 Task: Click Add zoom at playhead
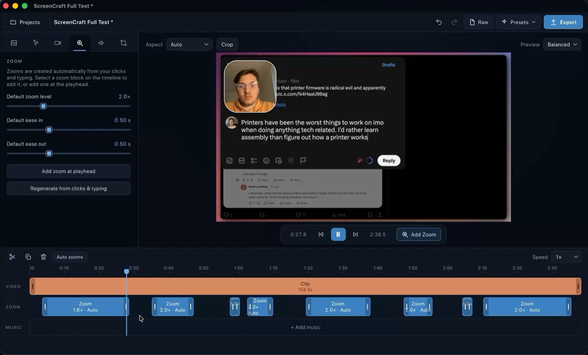point(68,171)
